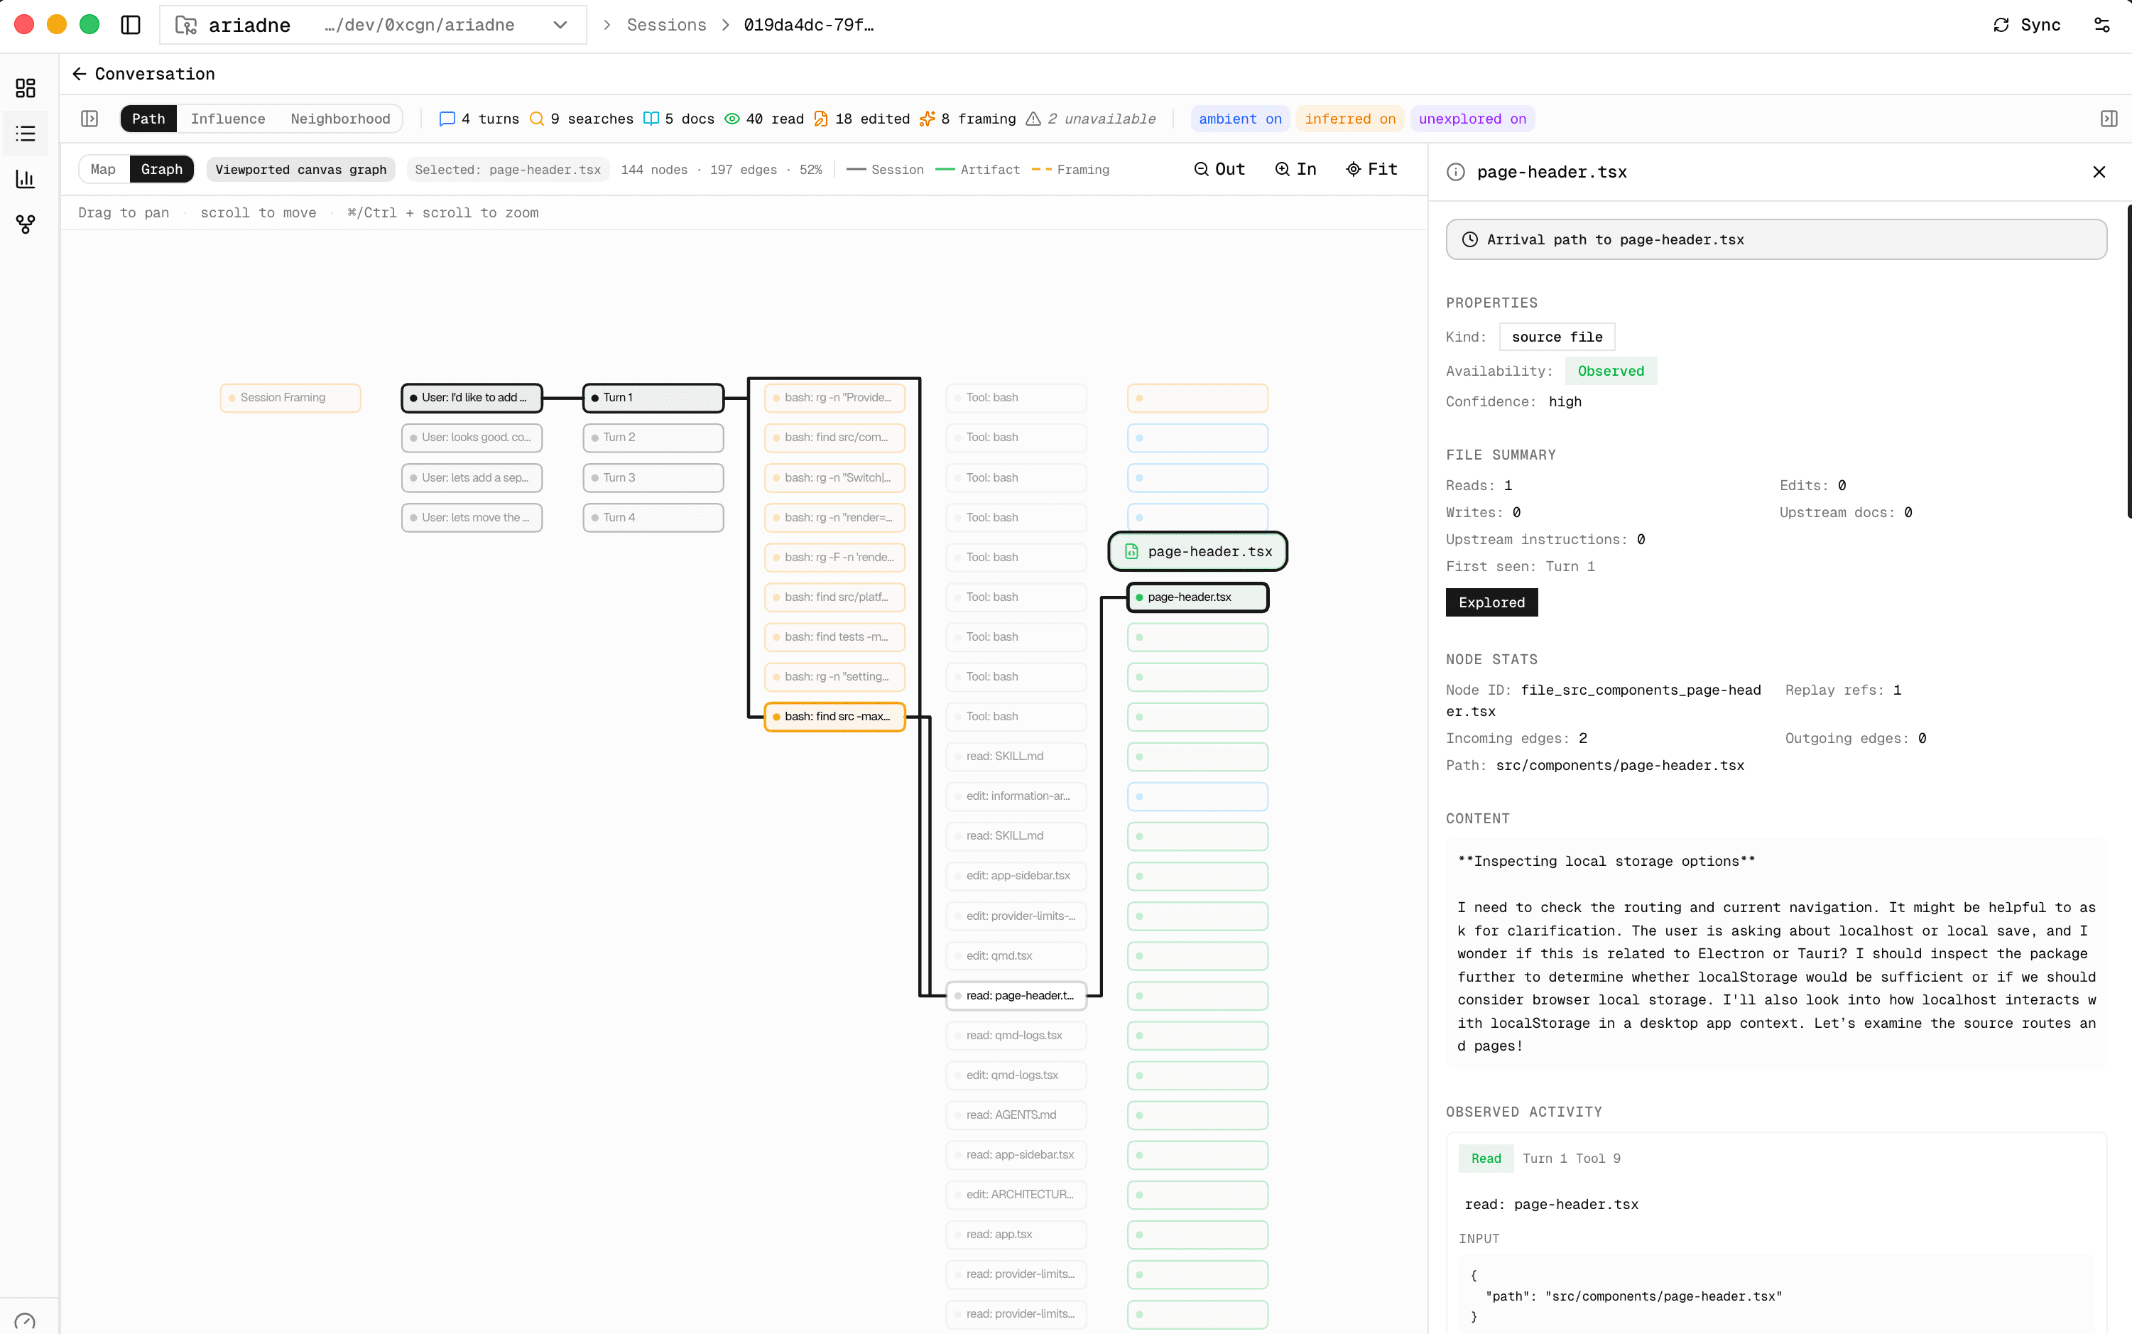This screenshot has height=1334, width=2132.
Task: Switch to the Influence tab
Action: point(229,118)
